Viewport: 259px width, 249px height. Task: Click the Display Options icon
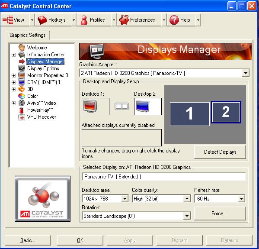click(22, 68)
